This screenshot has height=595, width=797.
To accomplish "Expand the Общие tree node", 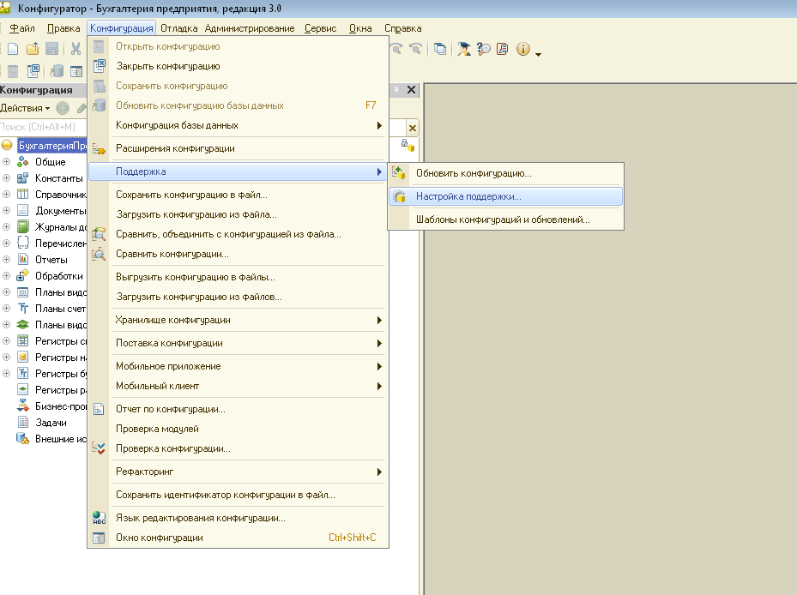I will (7, 161).
